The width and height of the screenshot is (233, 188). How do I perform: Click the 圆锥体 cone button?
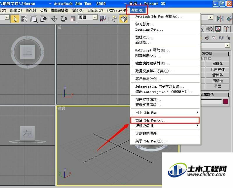point(218,64)
